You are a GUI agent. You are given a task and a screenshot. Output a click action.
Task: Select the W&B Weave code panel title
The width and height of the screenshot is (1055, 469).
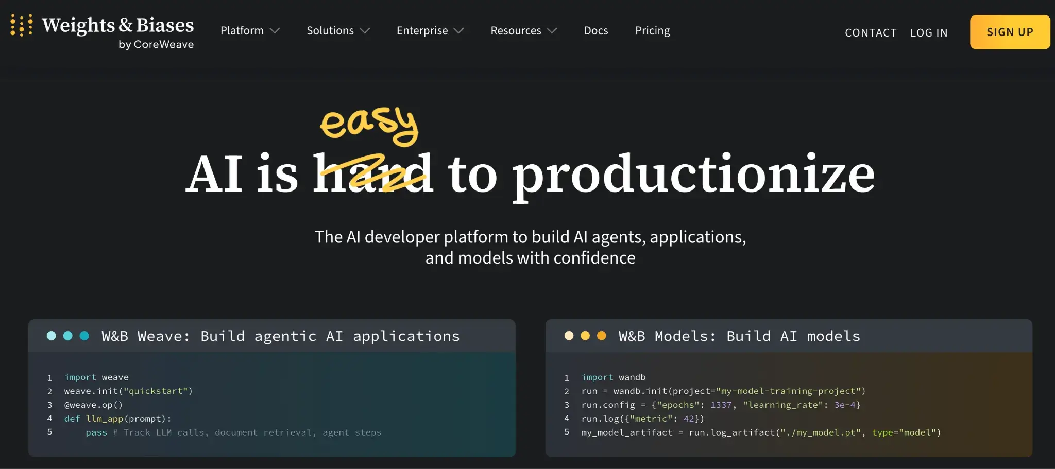coord(280,336)
